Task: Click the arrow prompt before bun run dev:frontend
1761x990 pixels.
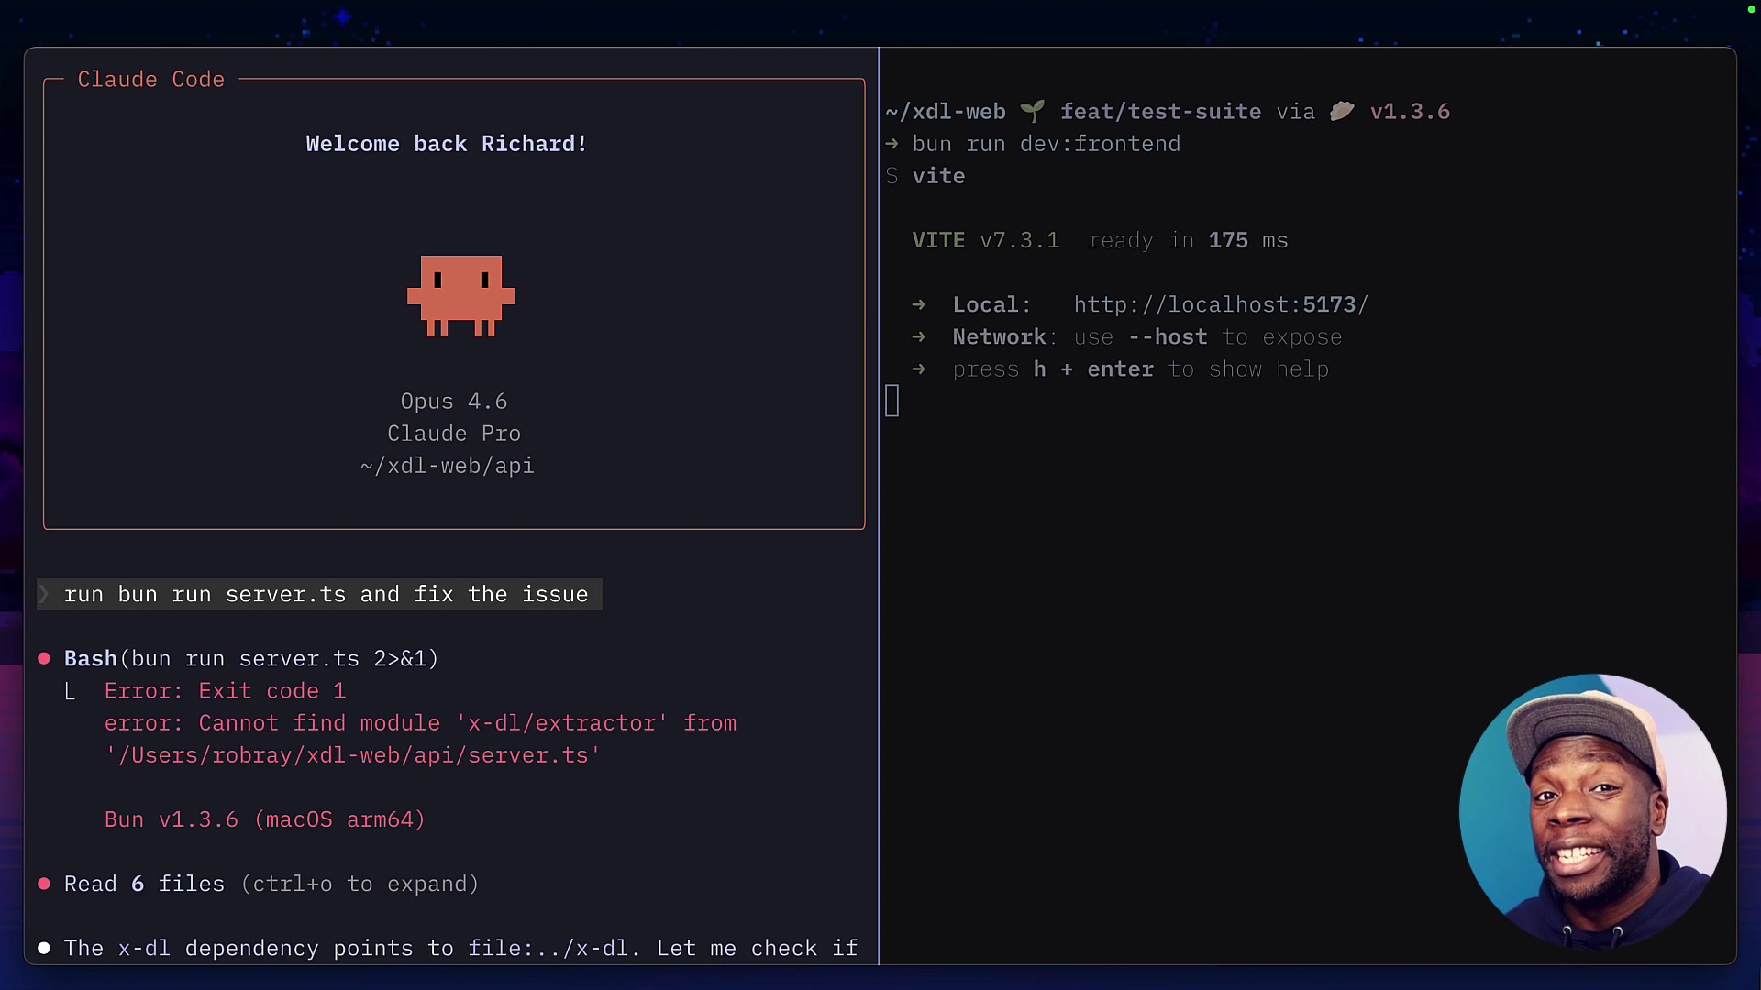Action: (892, 144)
